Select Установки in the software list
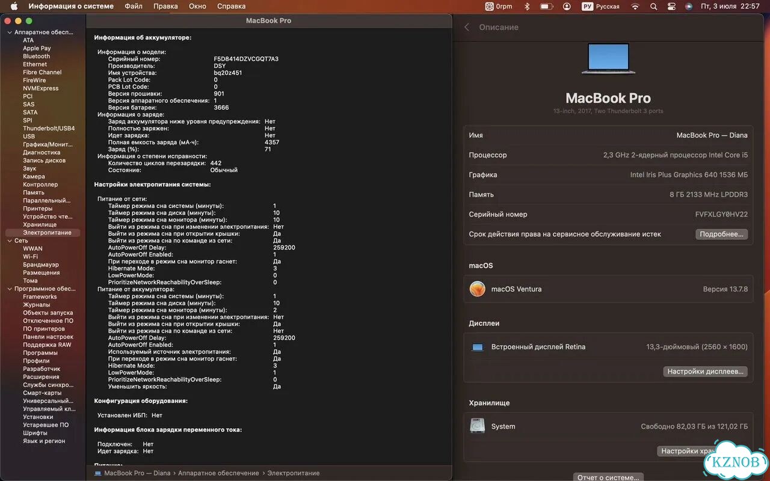 pyautogui.click(x=38, y=417)
